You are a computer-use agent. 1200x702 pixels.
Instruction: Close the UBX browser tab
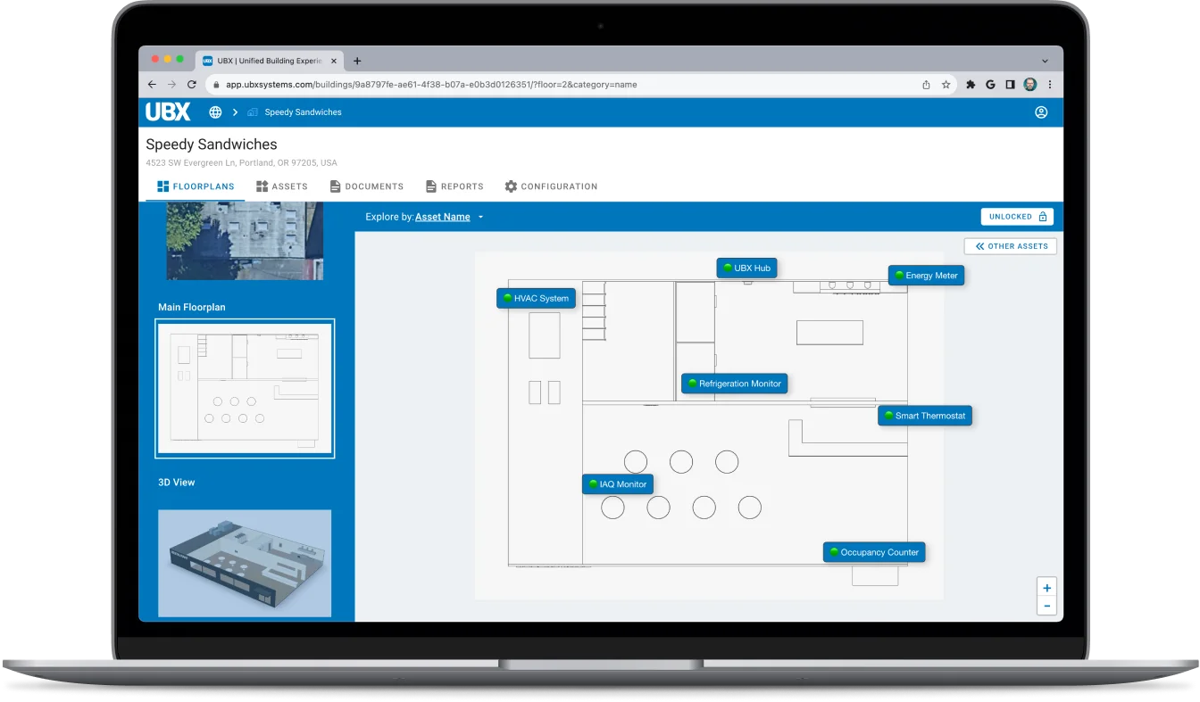(334, 61)
